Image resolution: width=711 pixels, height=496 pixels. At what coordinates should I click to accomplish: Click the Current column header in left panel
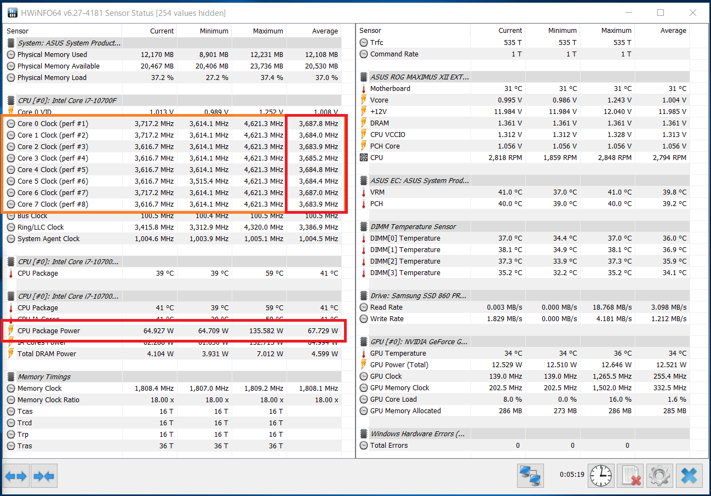click(x=150, y=31)
